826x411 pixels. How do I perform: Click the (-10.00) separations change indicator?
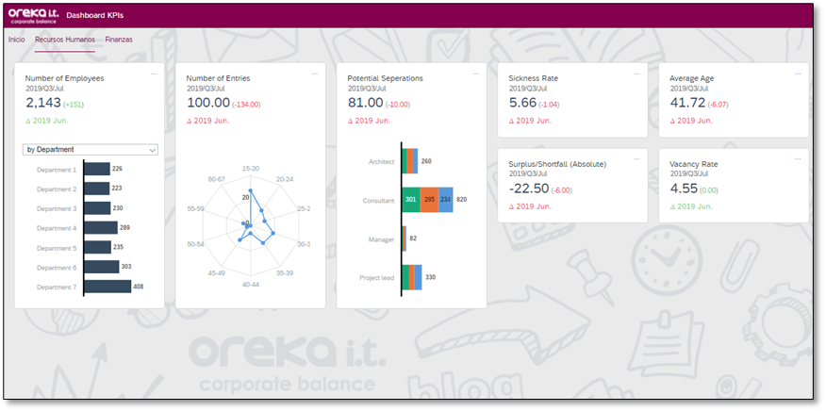click(398, 105)
